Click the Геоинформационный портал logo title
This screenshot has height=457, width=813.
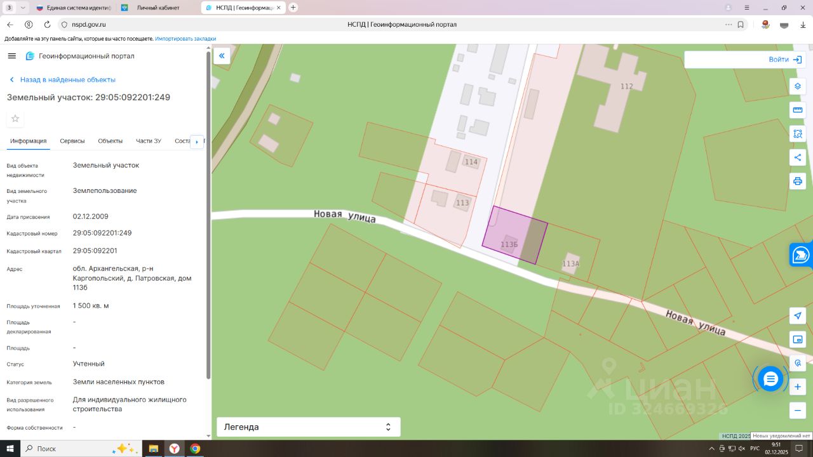[79, 56]
